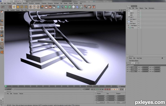Screen dimensions: 166x106
Task: Add a HyperNURBS object
Action: point(66,7)
